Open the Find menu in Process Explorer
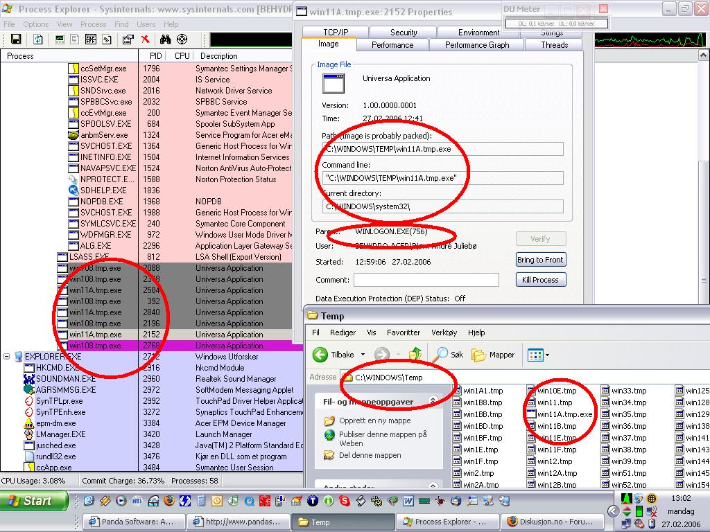 pyautogui.click(x=121, y=24)
